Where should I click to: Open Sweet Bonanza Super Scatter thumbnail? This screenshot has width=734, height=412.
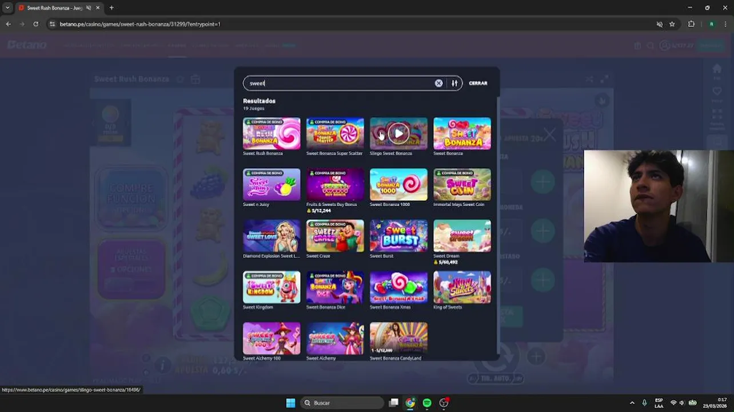coord(335,133)
